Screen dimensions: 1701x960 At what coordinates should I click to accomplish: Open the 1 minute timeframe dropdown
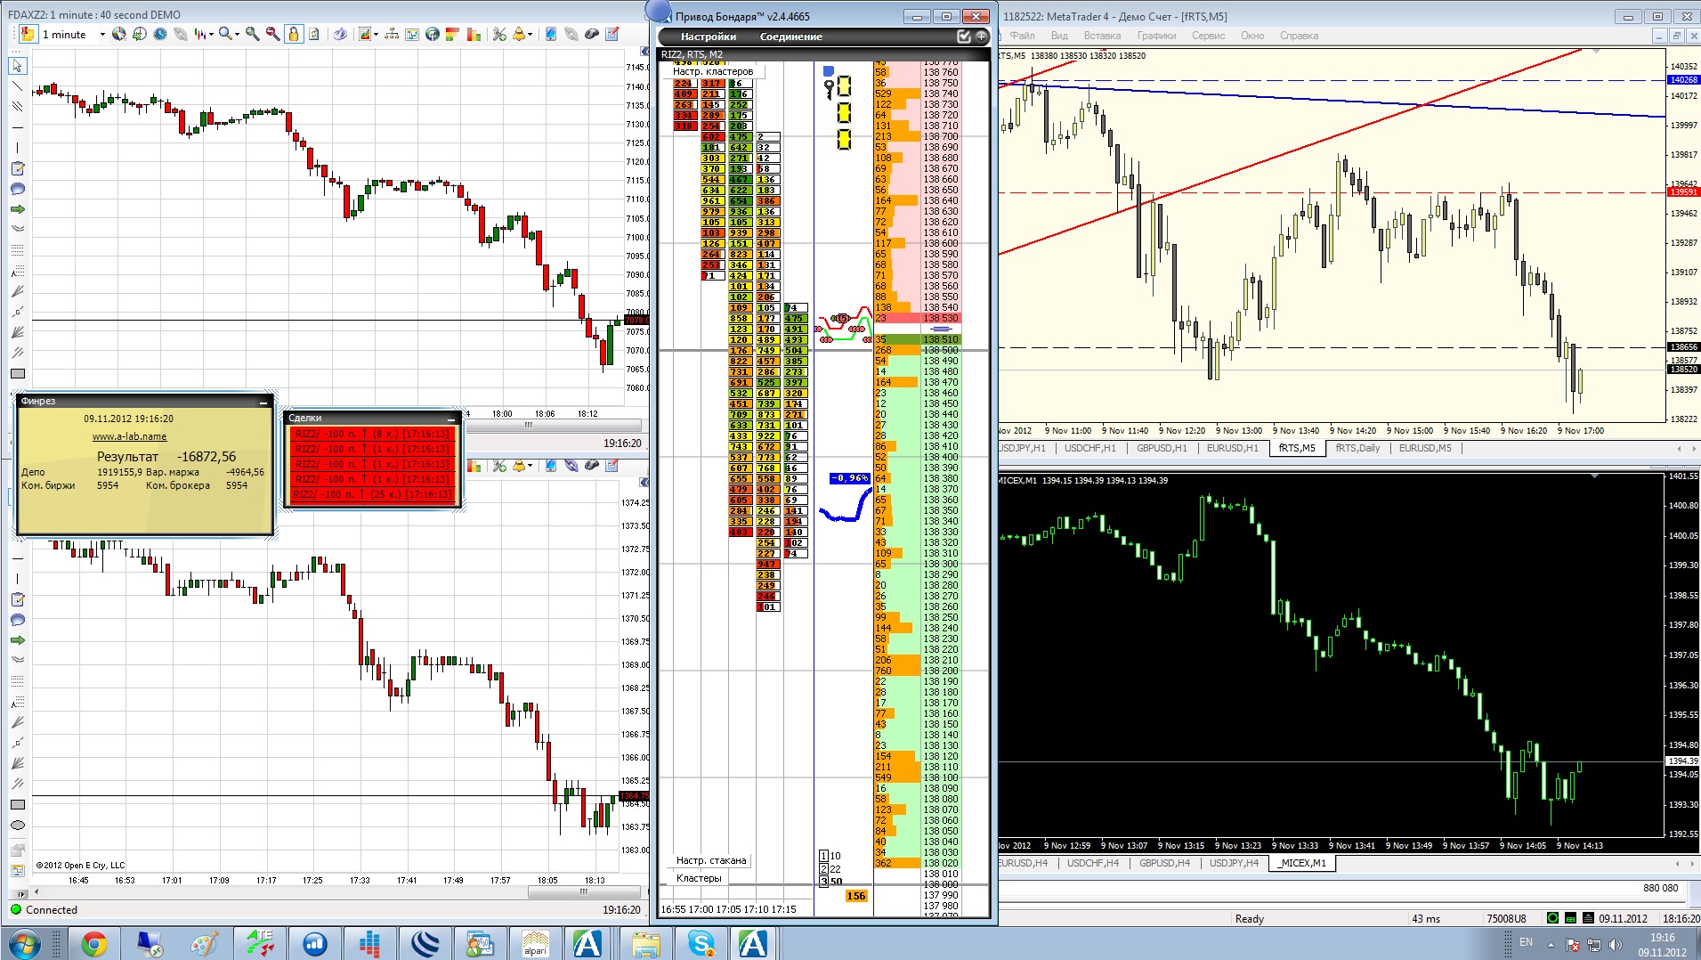click(x=102, y=35)
